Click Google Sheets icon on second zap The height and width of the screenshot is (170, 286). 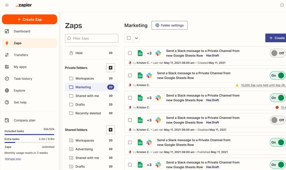click(140, 75)
